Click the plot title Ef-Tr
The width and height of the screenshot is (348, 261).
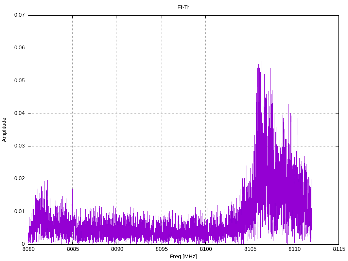(x=183, y=7)
